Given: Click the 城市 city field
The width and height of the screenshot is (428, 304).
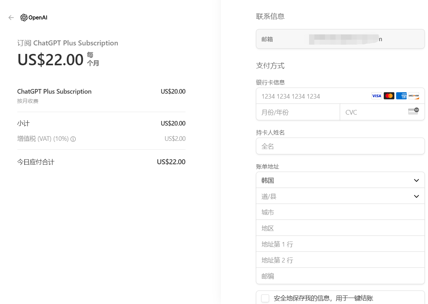Looking at the screenshot, I should pyautogui.click(x=340, y=212).
